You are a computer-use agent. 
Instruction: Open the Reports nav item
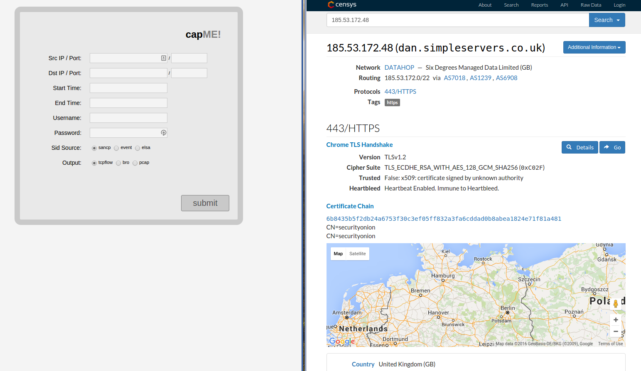coord(540,5)
